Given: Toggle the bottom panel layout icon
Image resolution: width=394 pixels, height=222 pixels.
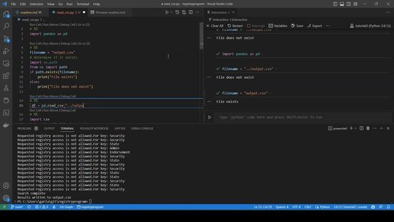Looking at the screenshot, I should (x=342, y=4).
